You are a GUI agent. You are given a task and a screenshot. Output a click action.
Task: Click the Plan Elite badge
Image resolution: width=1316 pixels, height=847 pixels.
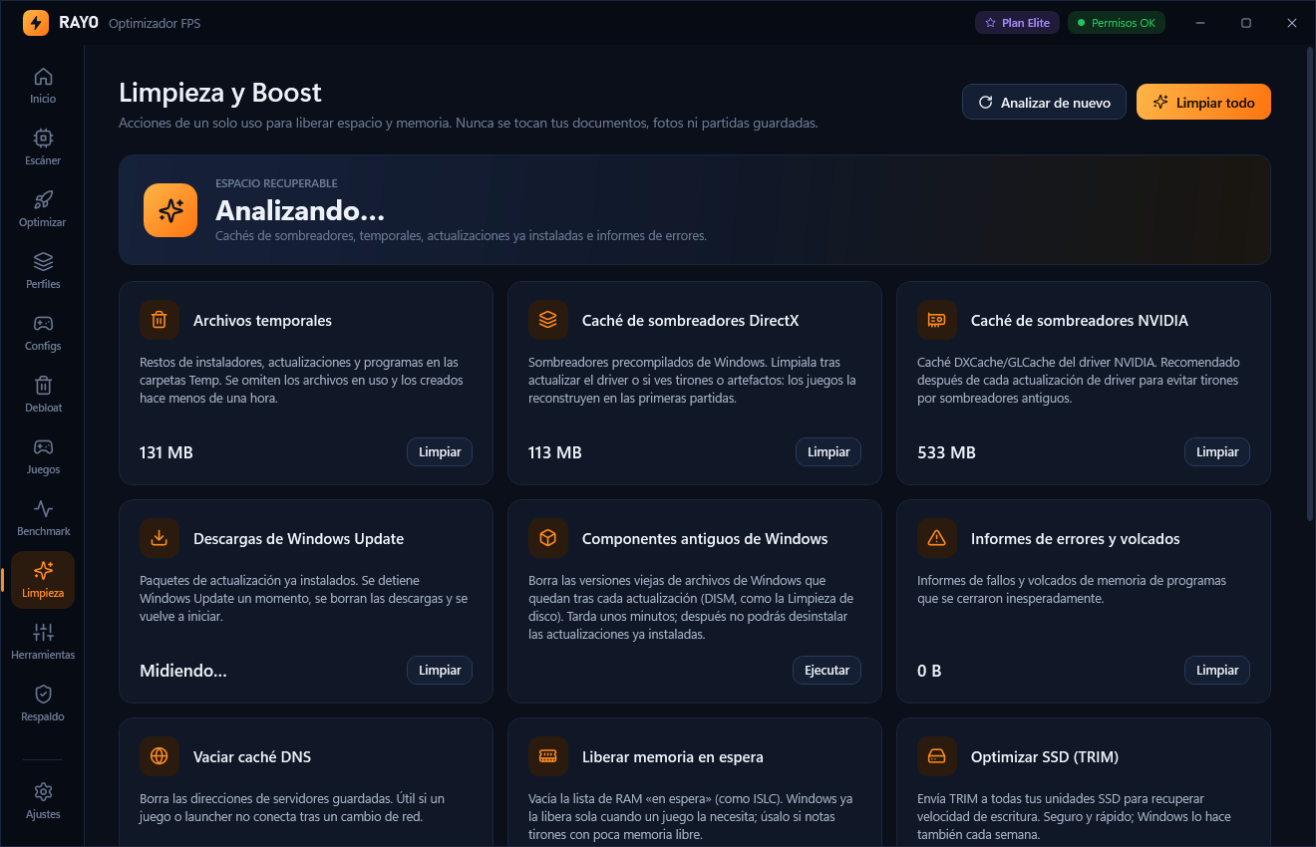coord(1017,22)
